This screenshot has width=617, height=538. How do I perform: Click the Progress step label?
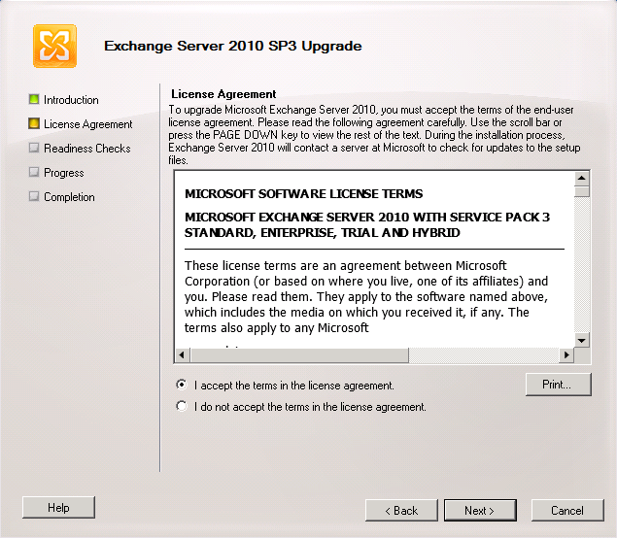[64, 173]
